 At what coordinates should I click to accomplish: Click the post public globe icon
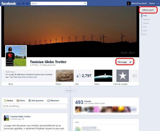tap(23, 119)
